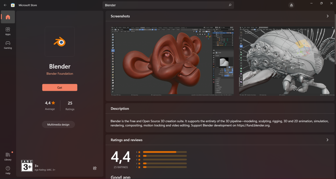Select the Multimedia design category tag

[58, 124]
